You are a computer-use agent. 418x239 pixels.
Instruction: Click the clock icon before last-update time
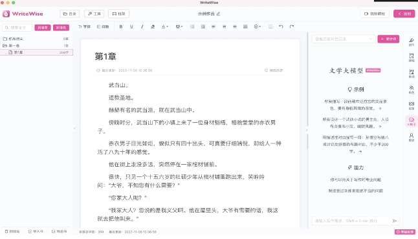click(x=98, y=70)
